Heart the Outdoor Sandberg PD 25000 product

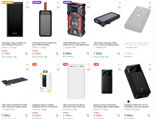click(x=27, y=64)
